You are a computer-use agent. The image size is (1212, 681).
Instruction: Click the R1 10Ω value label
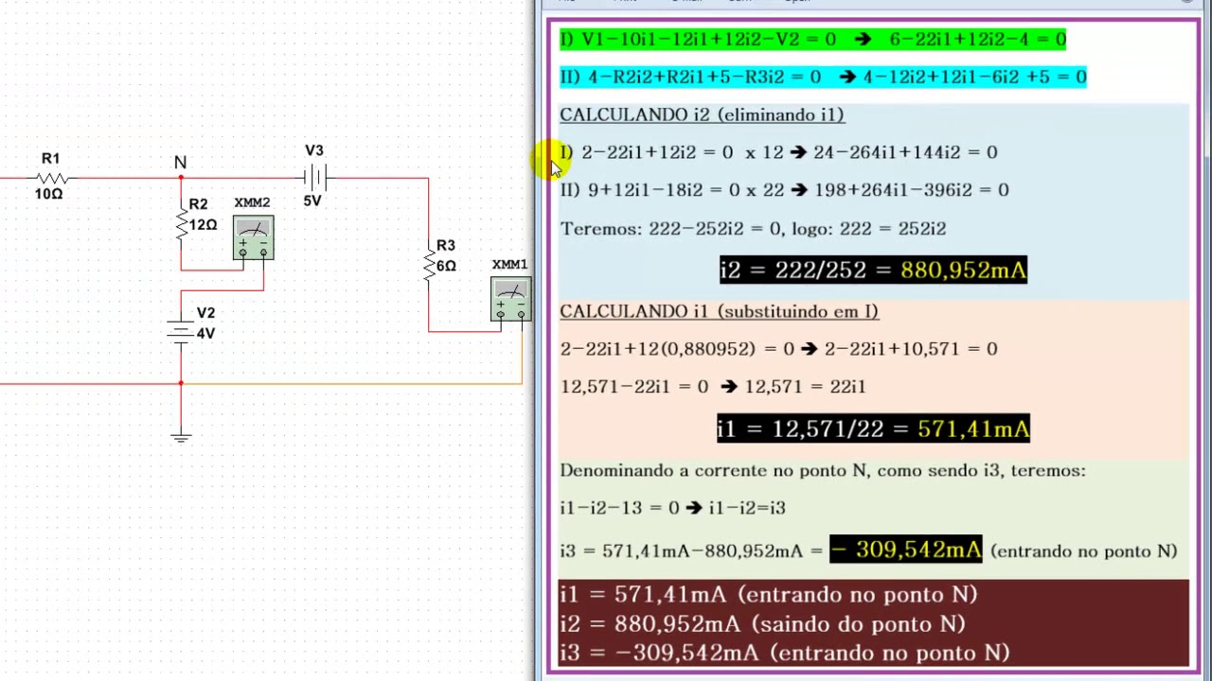pyautogui.click(x=48, y=194)
